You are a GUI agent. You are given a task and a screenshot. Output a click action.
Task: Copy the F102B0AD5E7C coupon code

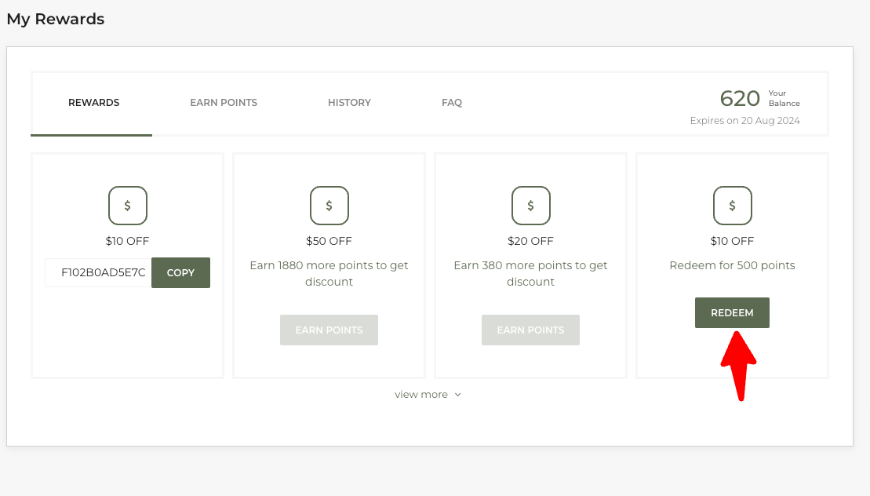click(x=180, y=272)
